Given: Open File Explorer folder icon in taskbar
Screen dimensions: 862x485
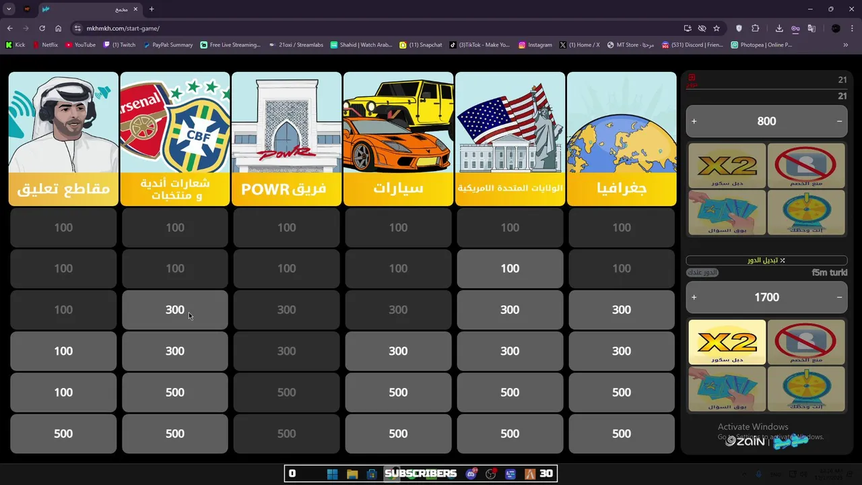Looking at the screenshot, I should click(352, 474).
